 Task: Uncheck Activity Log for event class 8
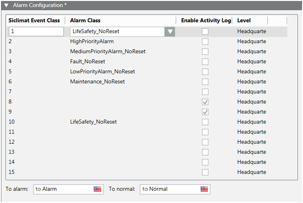click(205, 102)
